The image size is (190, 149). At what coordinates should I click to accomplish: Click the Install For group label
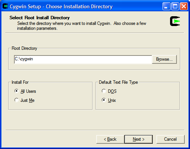(x=20, y=82)
